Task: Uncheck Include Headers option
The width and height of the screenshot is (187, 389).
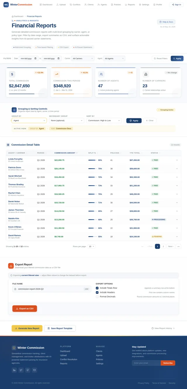Action: click(x=97, y=292)
